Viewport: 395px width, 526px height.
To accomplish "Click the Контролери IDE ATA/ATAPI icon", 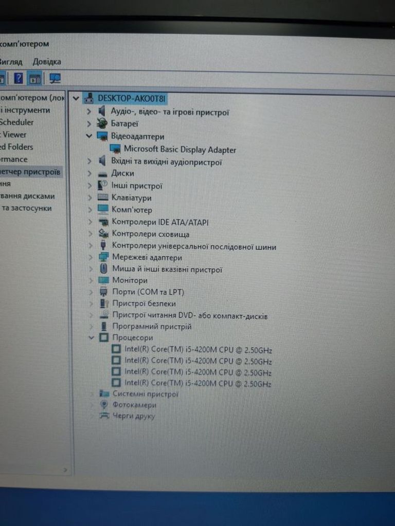I will click(103, 222).
